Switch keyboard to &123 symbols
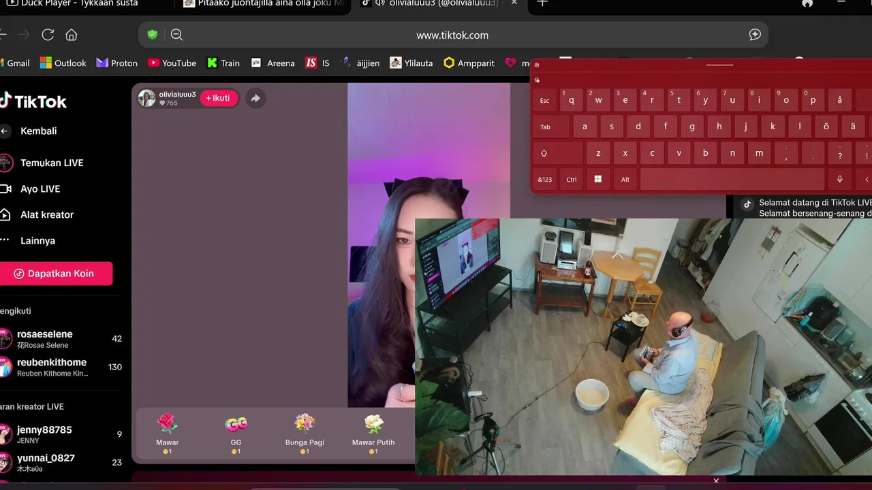 pyautogui.click(x=545, y=180)
